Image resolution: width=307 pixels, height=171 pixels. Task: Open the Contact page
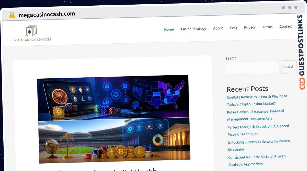tap(286, 26)
